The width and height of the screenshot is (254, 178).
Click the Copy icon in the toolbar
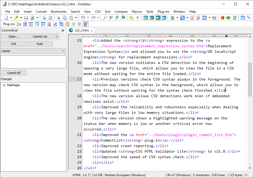tap(65, 18)
